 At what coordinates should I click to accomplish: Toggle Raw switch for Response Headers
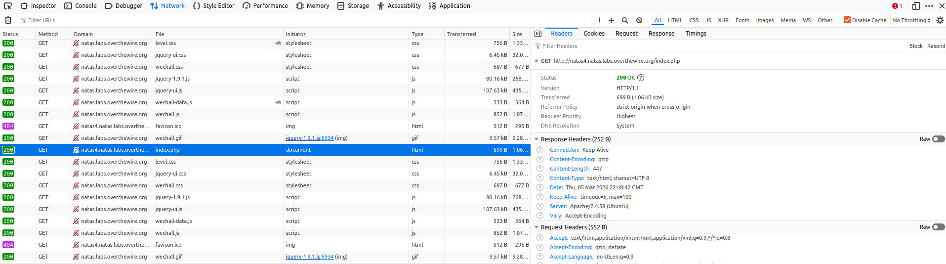point(939,139)
